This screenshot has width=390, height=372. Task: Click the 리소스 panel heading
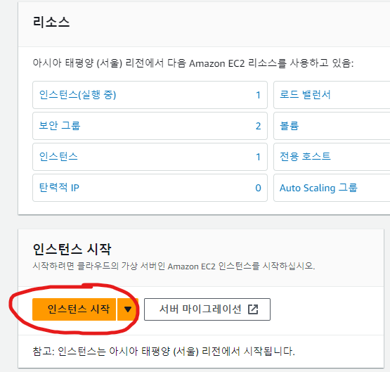(51, 22)
